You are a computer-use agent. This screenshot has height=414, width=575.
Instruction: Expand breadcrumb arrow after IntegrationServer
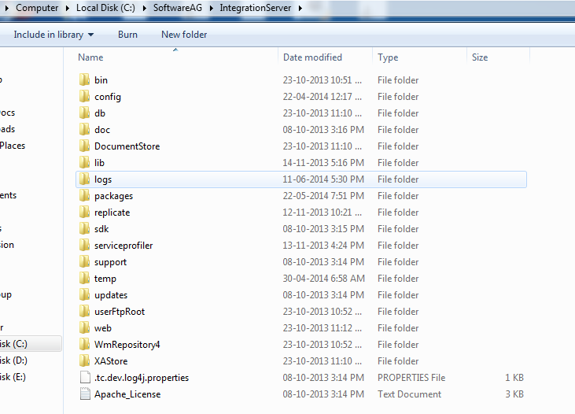[300, 8]
